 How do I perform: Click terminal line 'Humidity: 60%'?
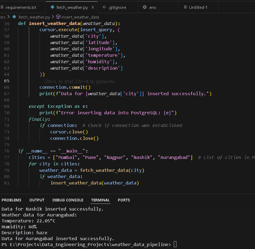point(19,227)
